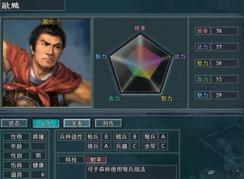Image resolution: width=244 pixels, height=179 pixels.
Task: Click the 伤病 status value 健康
Action: [x=38, y=165]
